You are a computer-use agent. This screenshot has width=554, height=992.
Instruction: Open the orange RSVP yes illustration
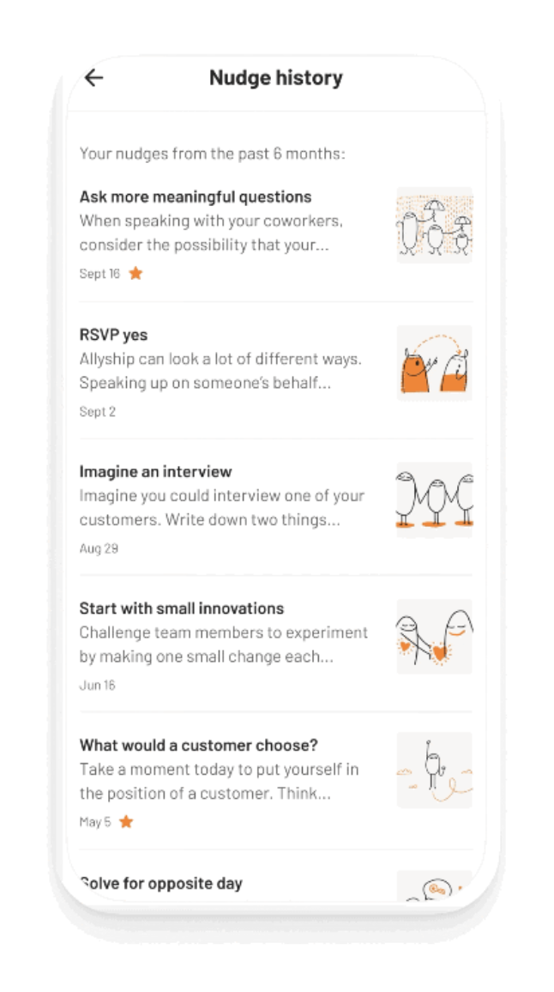point(434,362)
